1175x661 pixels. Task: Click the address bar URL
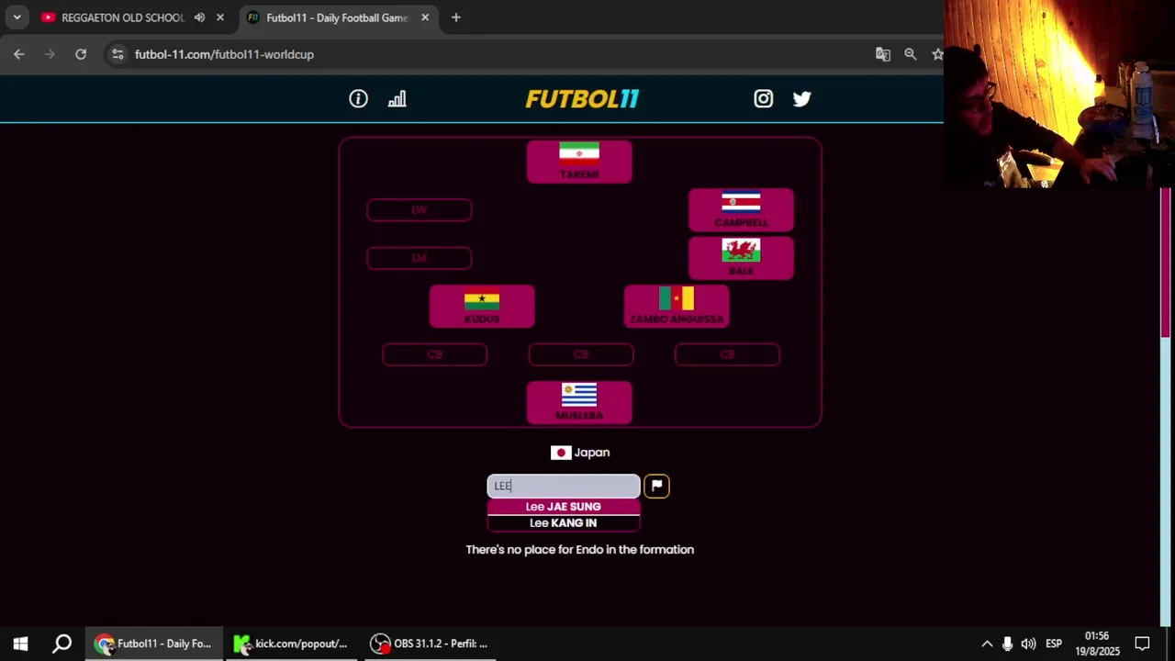tap(224, 54)
